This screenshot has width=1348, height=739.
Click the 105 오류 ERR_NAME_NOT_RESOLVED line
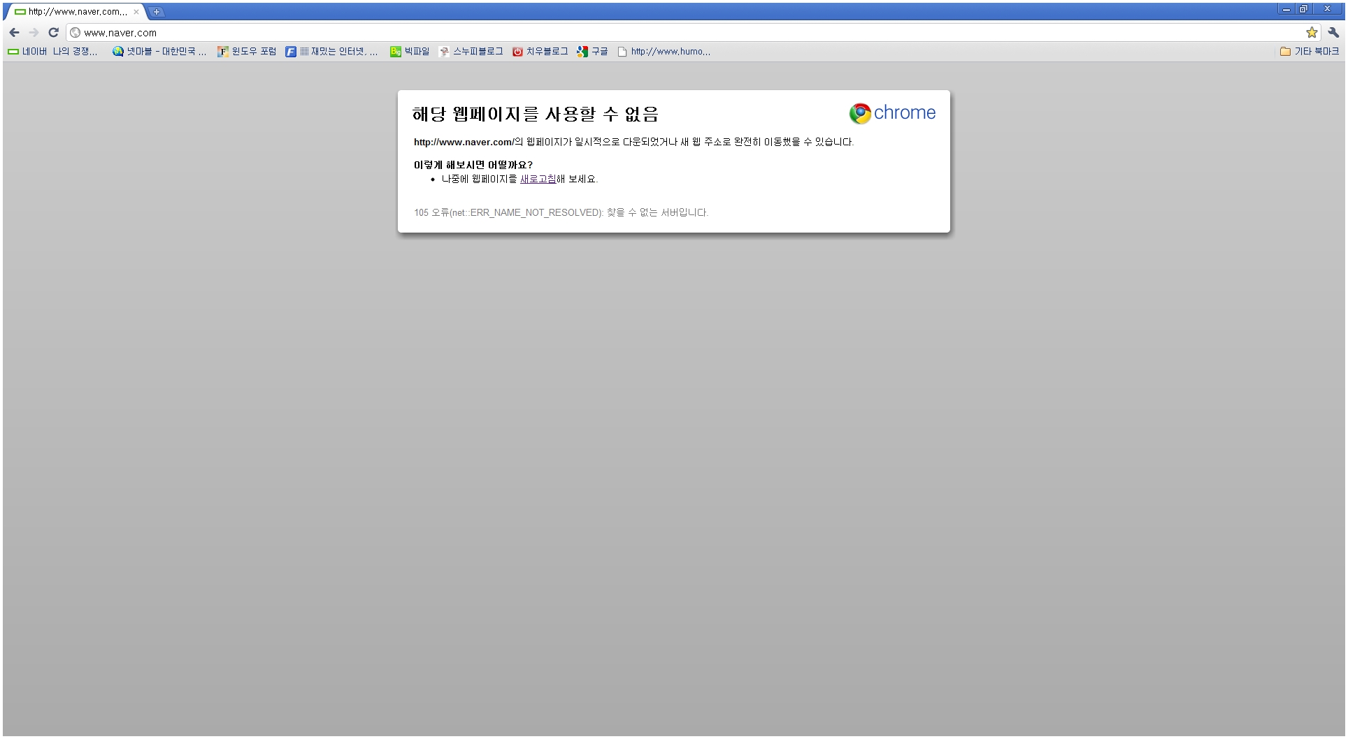(x=561, y=212)
